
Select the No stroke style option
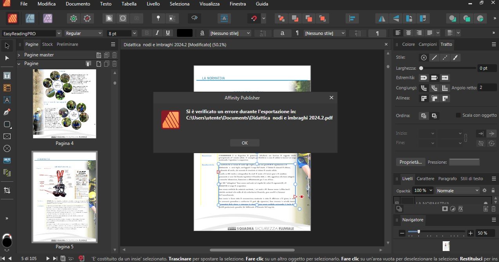click(423, 58)
